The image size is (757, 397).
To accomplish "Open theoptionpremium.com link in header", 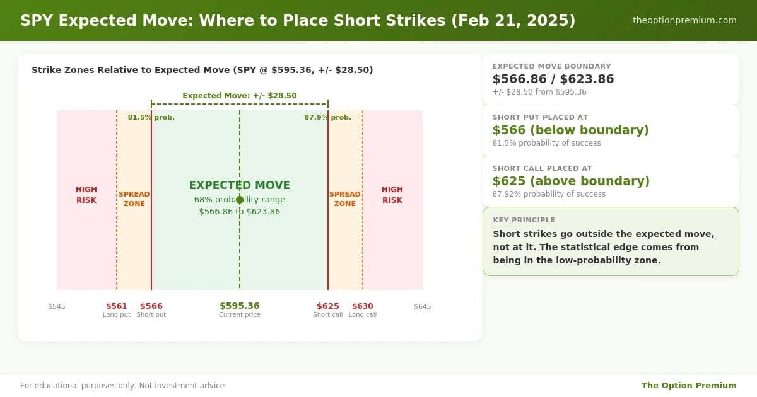I will click(x=684, y=20).
